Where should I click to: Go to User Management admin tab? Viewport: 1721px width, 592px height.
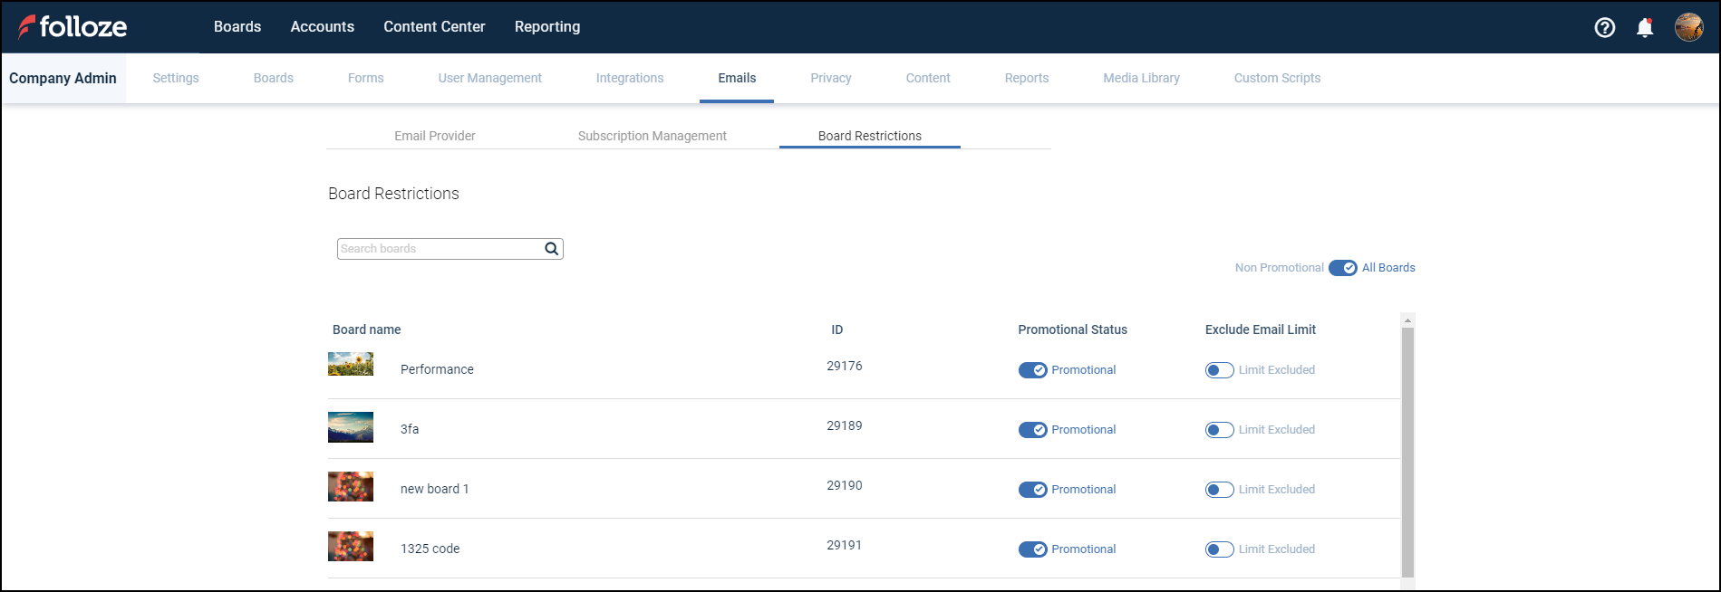tap(489, 78)
